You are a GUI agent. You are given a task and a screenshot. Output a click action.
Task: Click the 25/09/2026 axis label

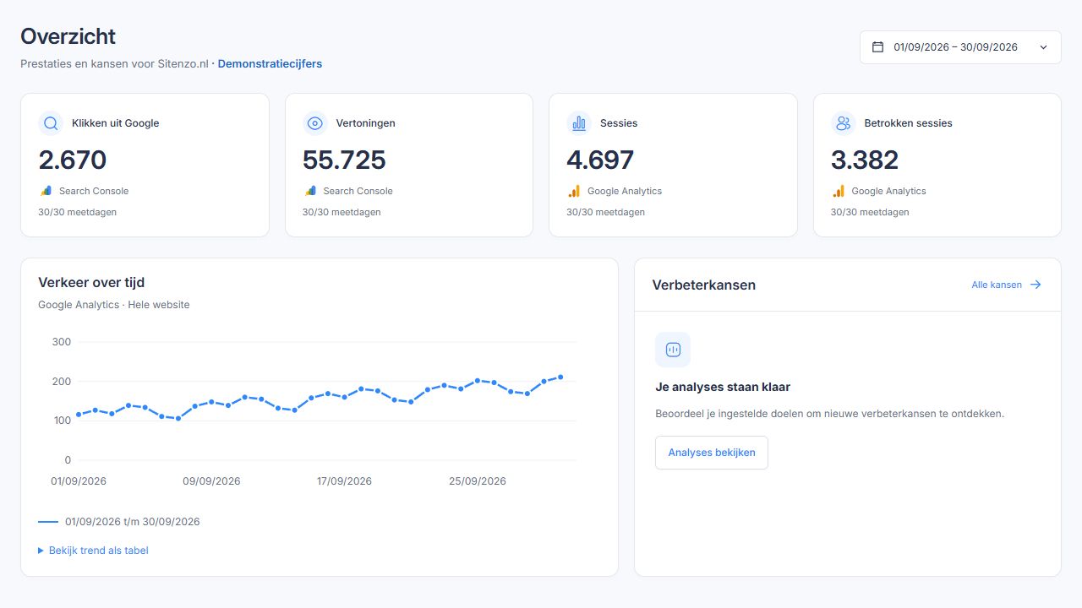point(478,481)
